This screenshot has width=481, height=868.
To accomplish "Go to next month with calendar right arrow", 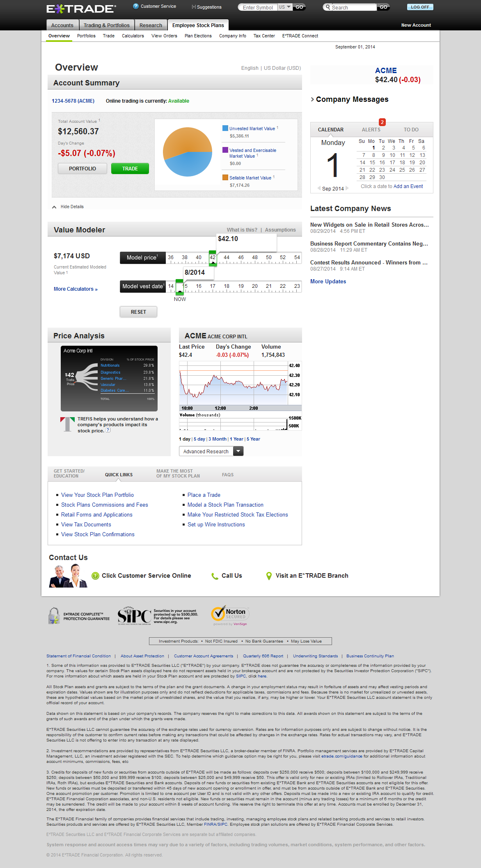I will [x=347, y=188].
